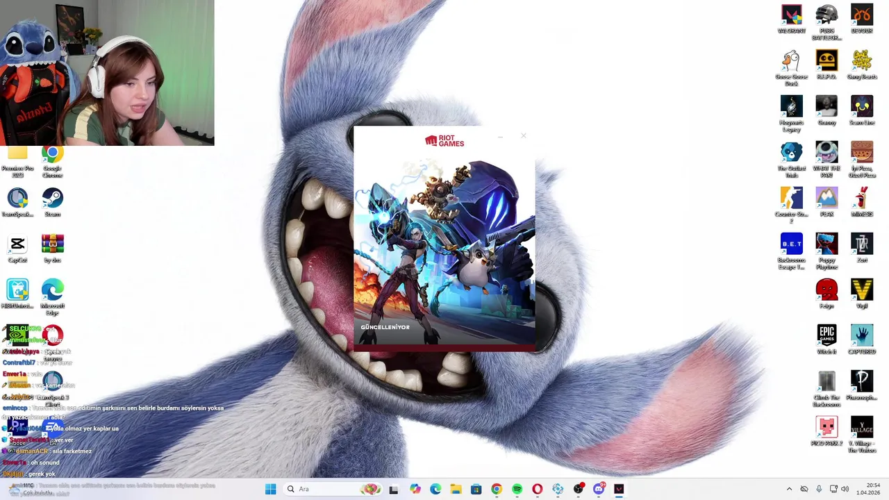
Task: Switch to Opera in the taskbar
Action: [x=538, y=489]
